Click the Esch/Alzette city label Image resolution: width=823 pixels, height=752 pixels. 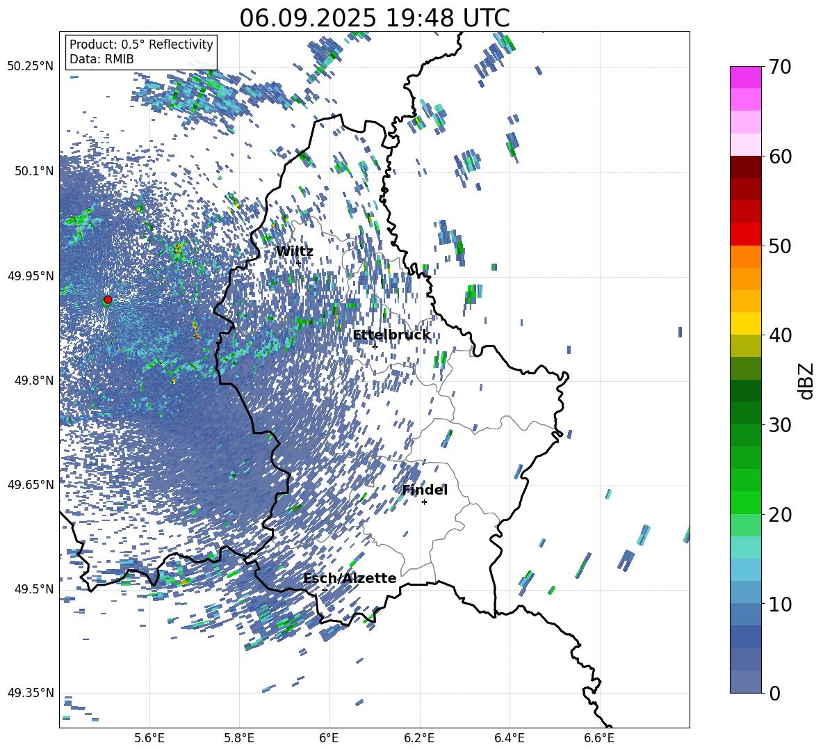point(350,578)
